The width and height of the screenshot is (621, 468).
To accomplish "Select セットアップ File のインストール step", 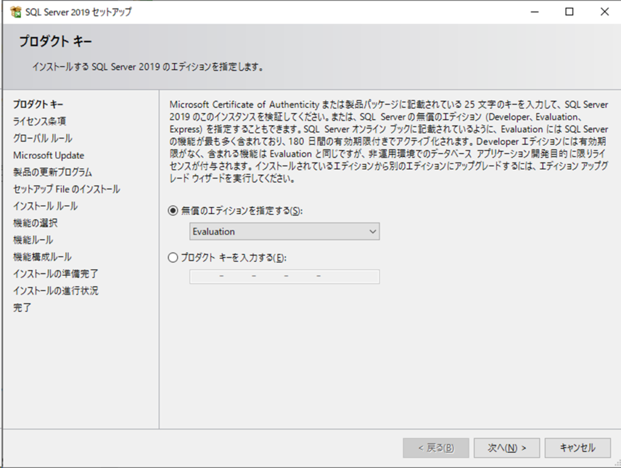I will click(x=67, y=189).
